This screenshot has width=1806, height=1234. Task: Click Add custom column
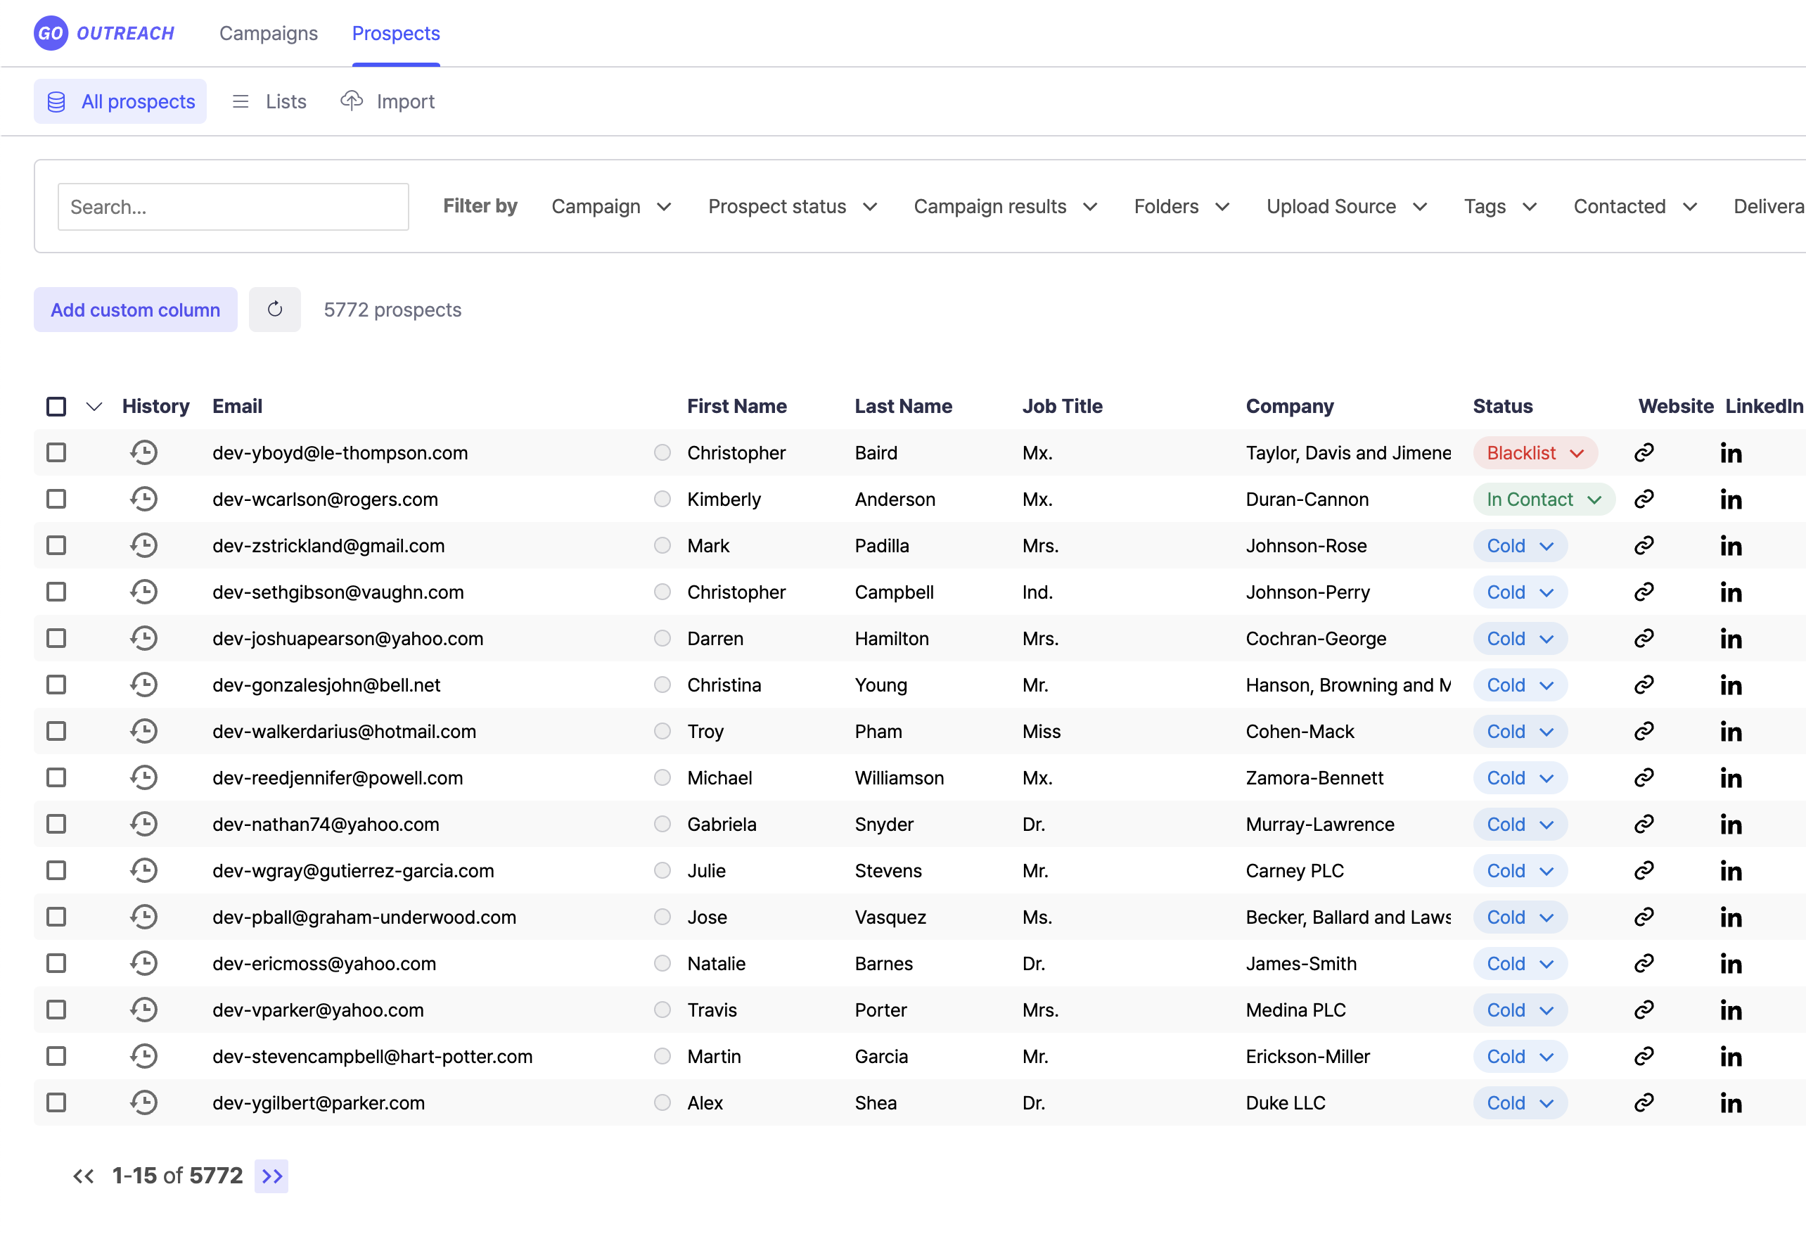tap(135, 310)
